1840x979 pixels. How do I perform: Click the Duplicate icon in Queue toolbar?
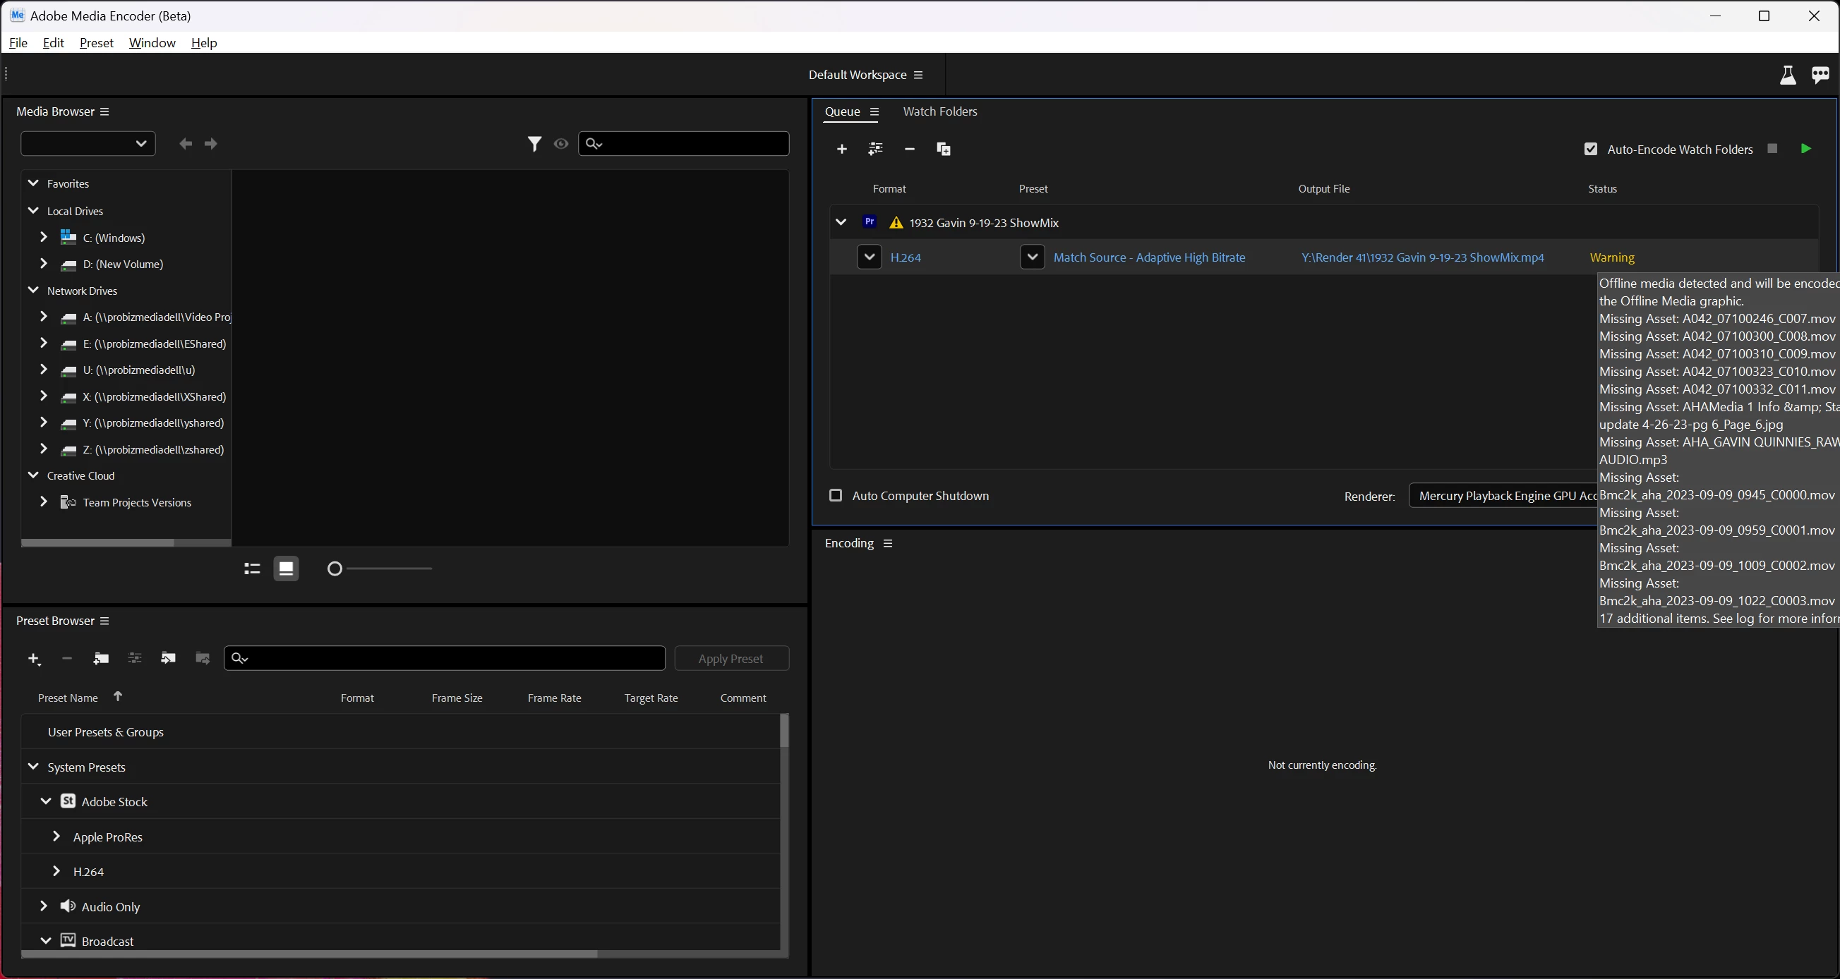pos(943,150)
